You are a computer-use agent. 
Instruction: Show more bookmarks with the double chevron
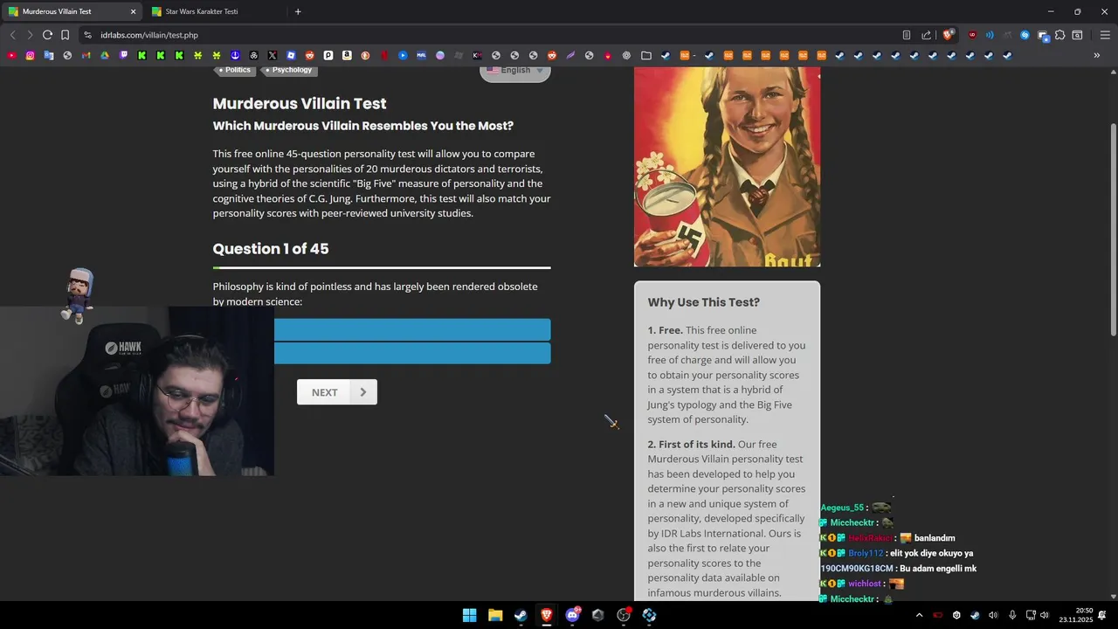point(1097,55)
